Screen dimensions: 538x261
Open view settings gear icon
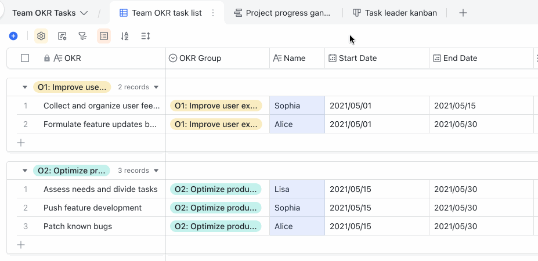coord(41,36)
